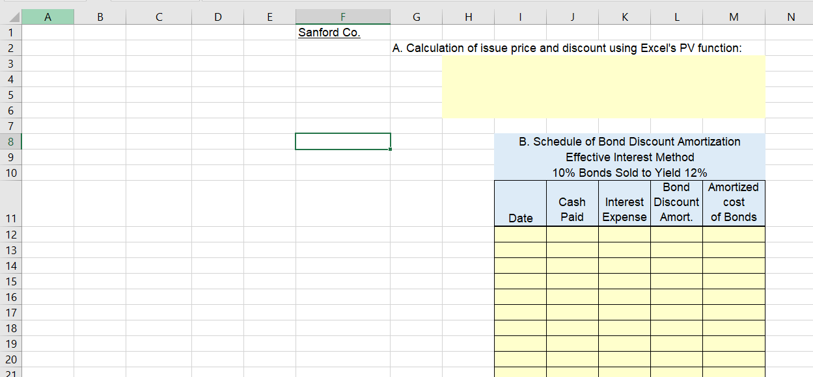This screenshot has width=813, height=377.
Task: Select row 1 header
Action: pos(11,32)
